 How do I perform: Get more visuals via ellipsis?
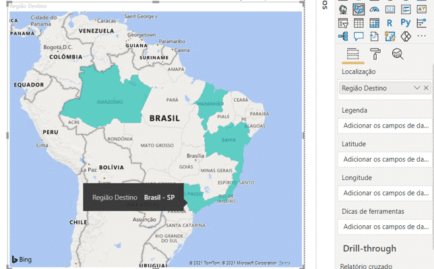pos(422,36)
